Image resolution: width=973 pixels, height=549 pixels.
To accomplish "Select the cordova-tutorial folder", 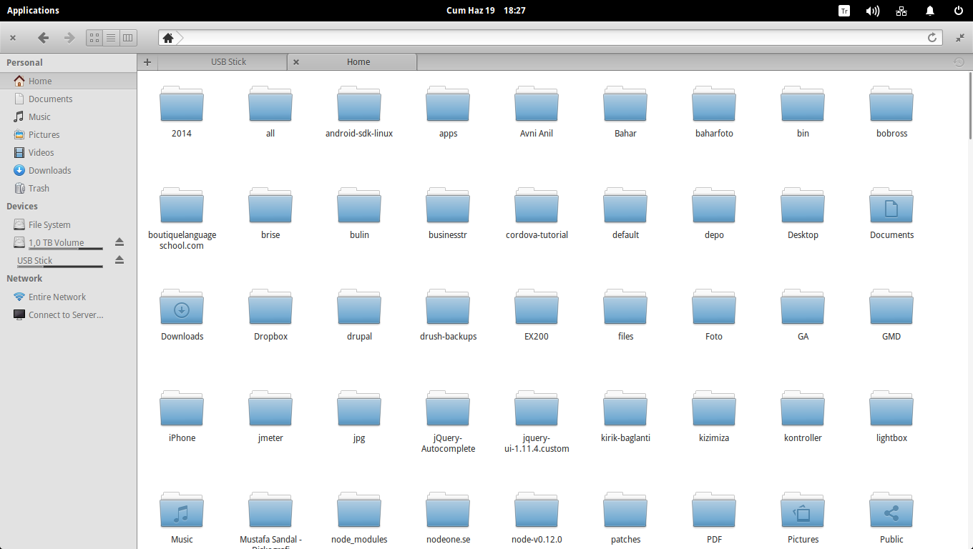I will point(537,213).
